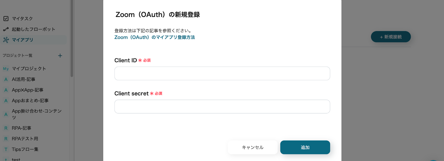Open 起動したフローボット menu item
Screen dimensions: 444x161
coord(33,29)
